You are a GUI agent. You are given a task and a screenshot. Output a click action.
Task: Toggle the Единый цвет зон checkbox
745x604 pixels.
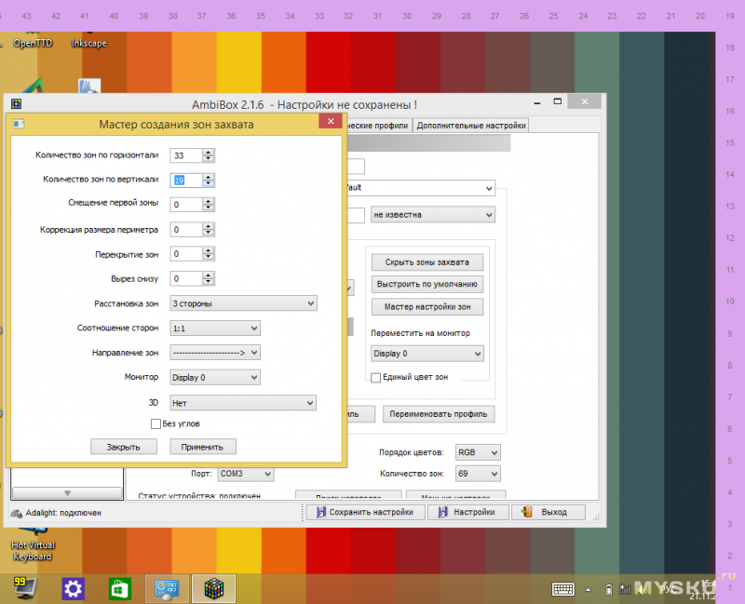click(376, 377)
